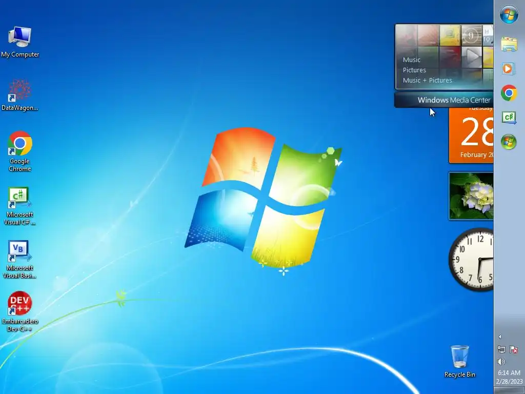This screenshot has height=394, width=525.
Task: Open the Windows Start orb
Action: coord(509,15)
